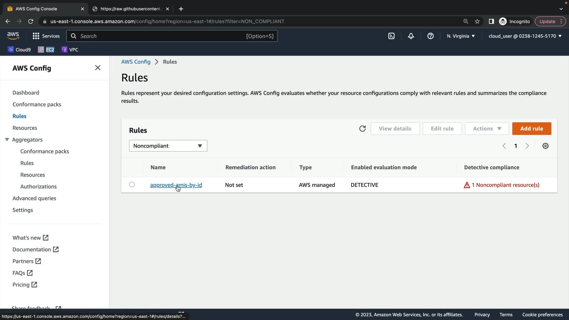This screenshot has height=320, width=569.
Task: Open the notifications bell
Action: tap(411, 36)
